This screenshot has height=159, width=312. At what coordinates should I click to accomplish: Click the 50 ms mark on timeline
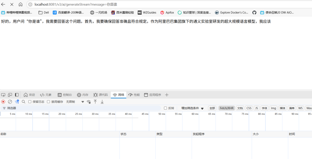pyautogui.click(x=161, y=114)
